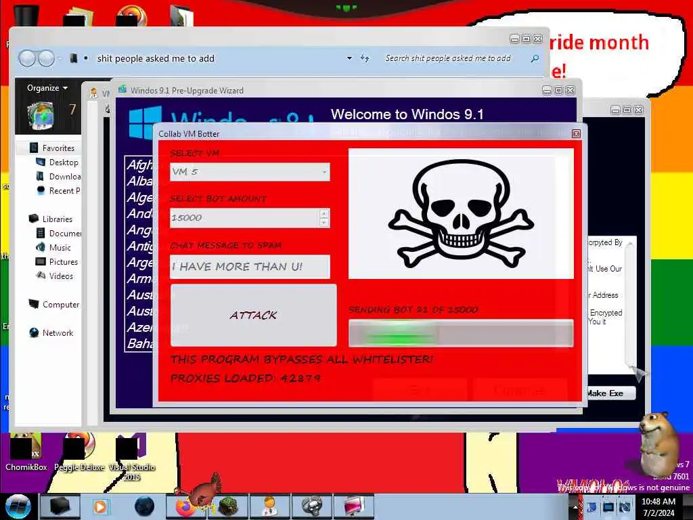This screenshot has width=693, height=520.
Task: Click the Explorer refresh icon
Action: (x=365, y=58)
